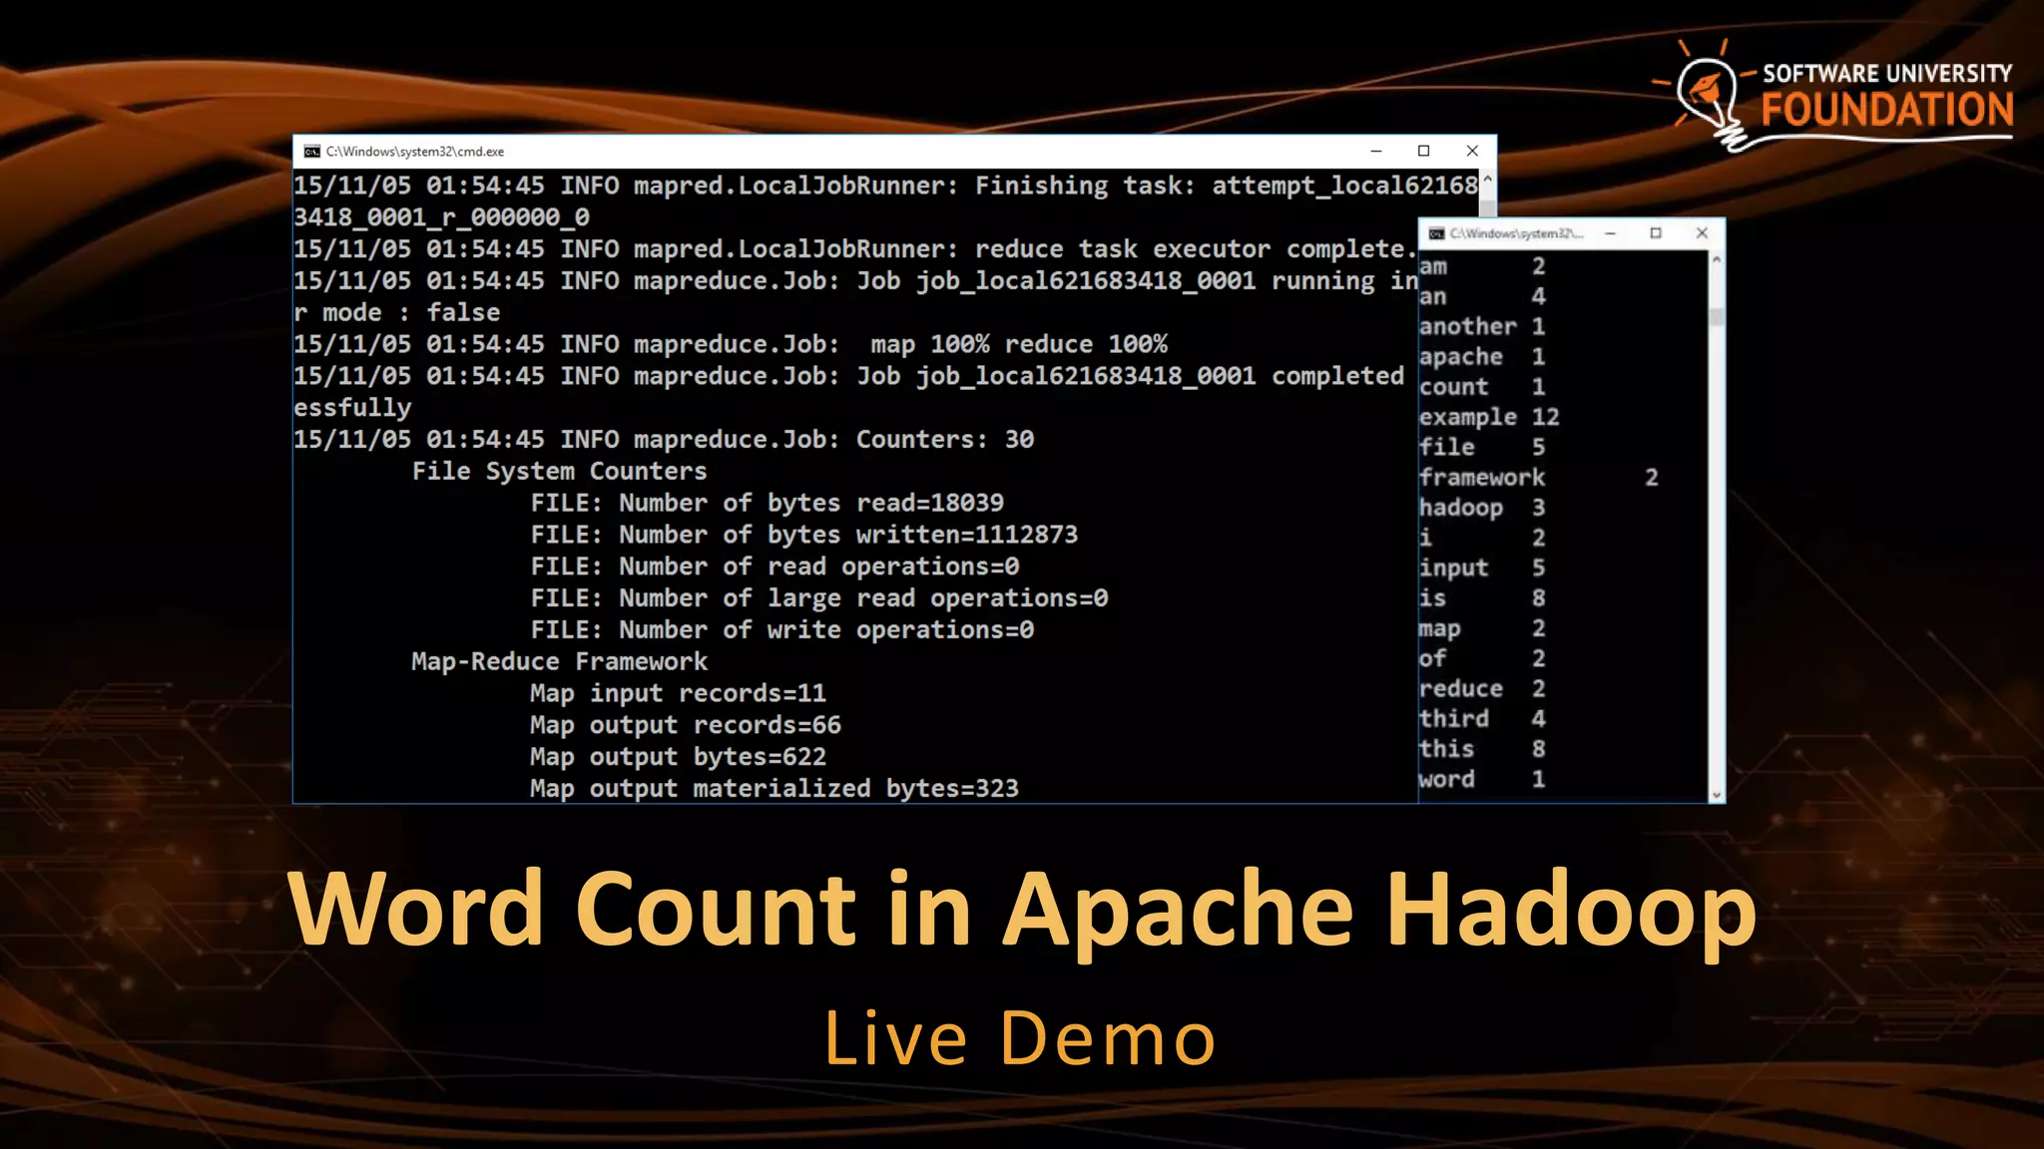Viewport: 2044px width, 1149px height.
Task: Click the cmd icon in the small console's title bar
Action: pyautogui.click(x=1436, y=233)
